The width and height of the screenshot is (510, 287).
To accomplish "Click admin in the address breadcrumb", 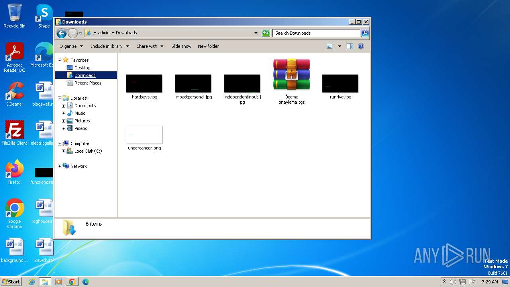I will tap(104, 33).
